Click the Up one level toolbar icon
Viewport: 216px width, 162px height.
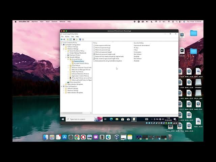coord(68,39)
